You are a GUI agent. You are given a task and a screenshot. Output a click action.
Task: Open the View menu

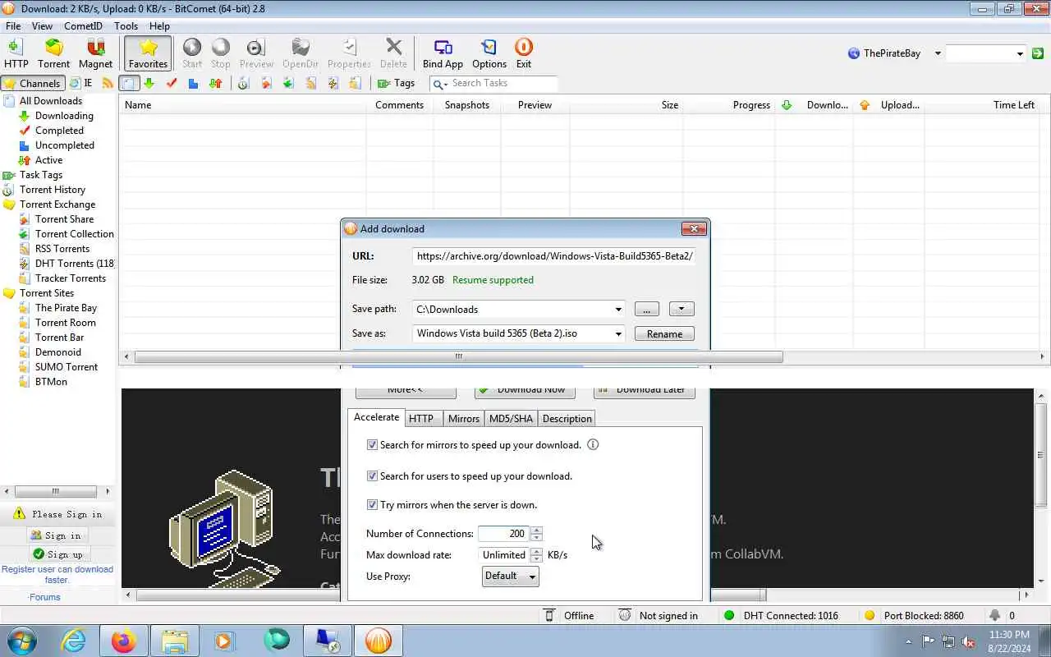(42, 25)
